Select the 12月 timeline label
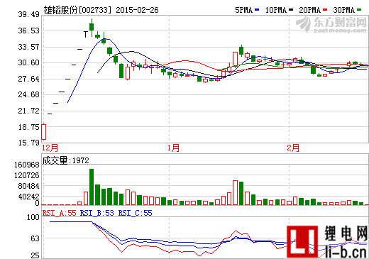This screenshot has height=259, width=369. pyautogui.click(x=50, y=148)
